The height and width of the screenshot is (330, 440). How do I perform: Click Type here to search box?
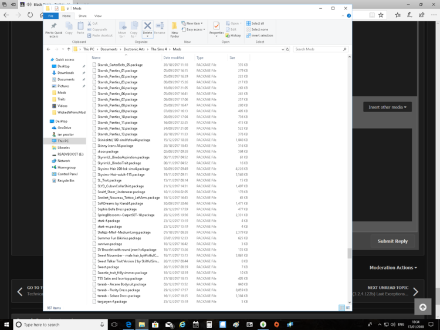click(60, 324)
